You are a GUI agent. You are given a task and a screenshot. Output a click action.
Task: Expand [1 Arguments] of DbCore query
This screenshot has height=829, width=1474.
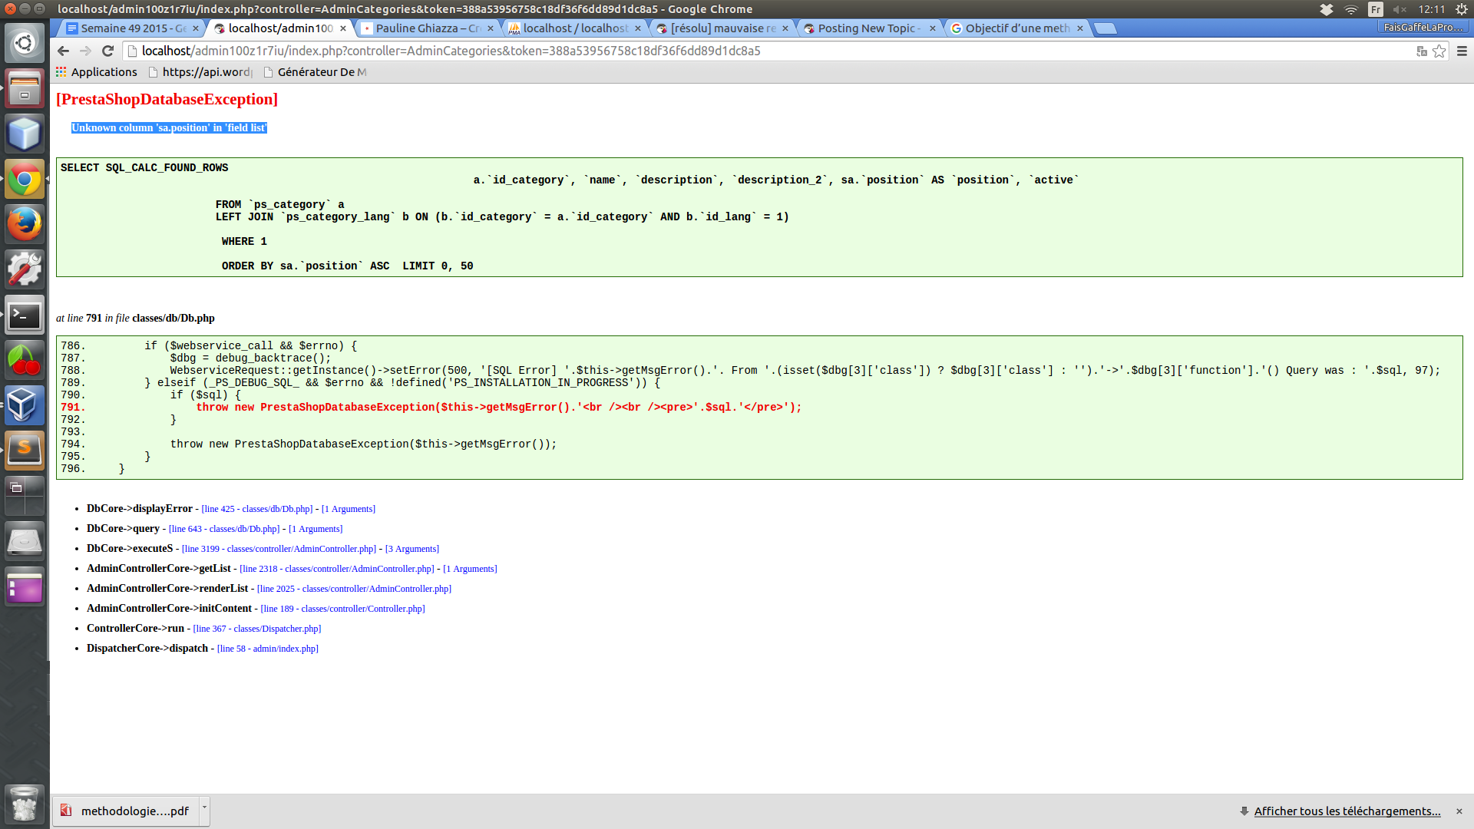pos(316,529)
